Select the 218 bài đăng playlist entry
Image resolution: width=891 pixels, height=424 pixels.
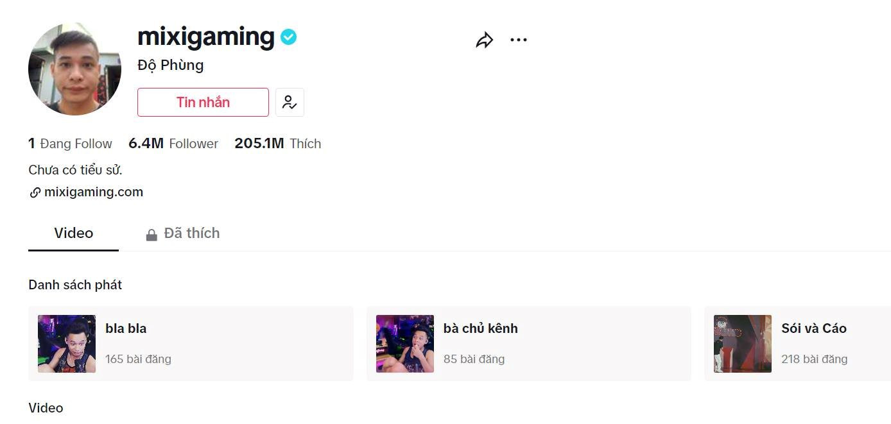(815, 359)
